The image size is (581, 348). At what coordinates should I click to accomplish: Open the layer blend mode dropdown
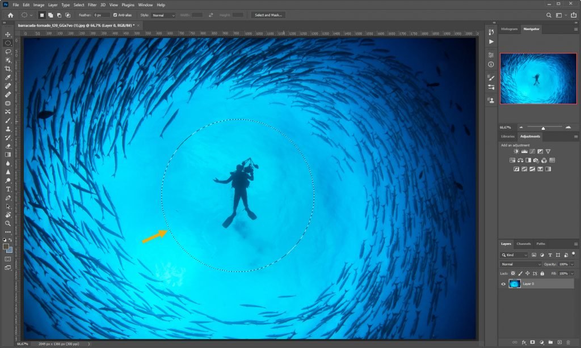coord(521,264)
